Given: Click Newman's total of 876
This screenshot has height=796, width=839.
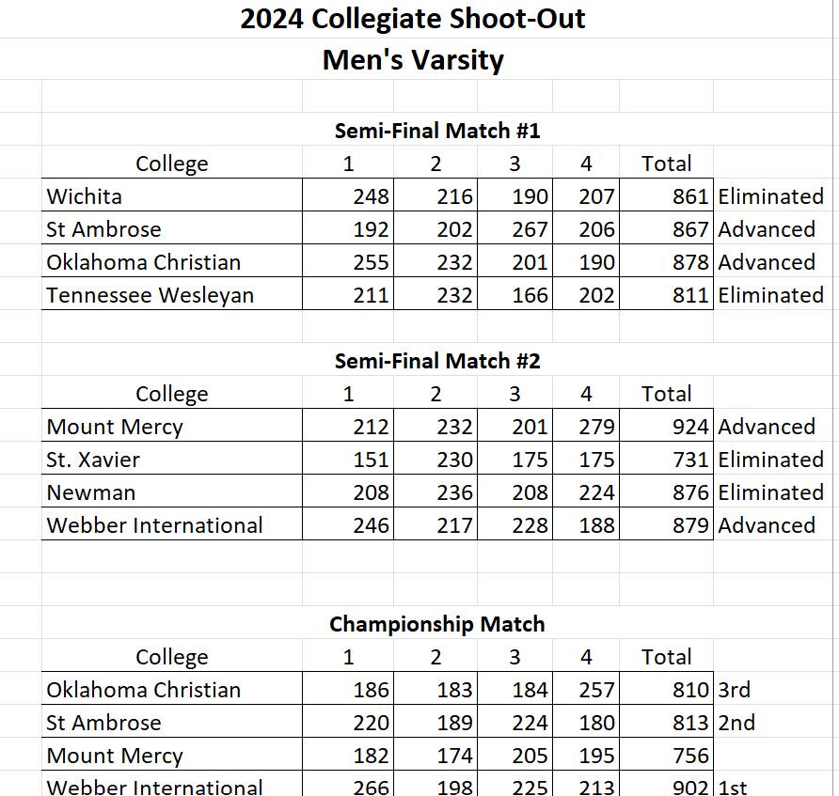Looking at the screenshot, I should click(x=690, y=492).
